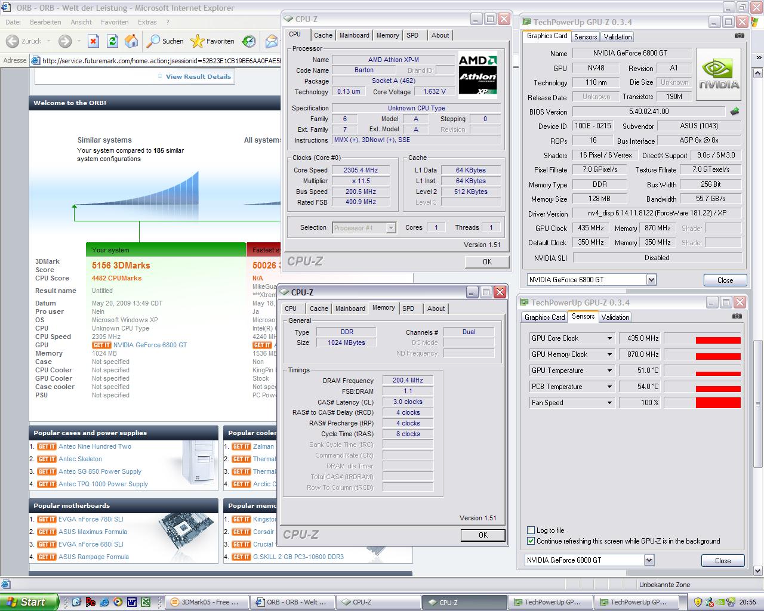Click the IE Forward arrow button

click(65, 41)
